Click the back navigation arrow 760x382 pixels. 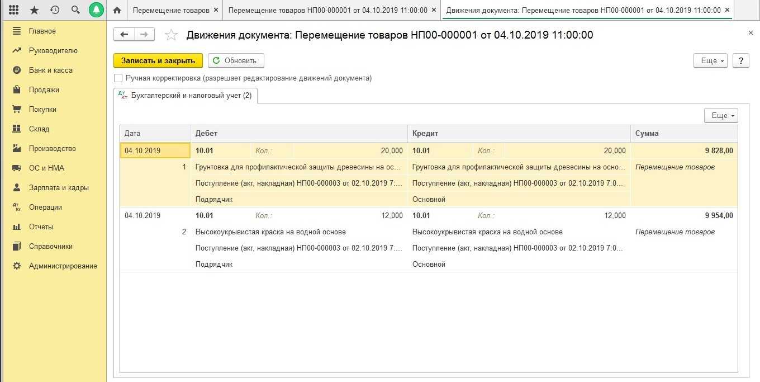[x=124, y=35]
